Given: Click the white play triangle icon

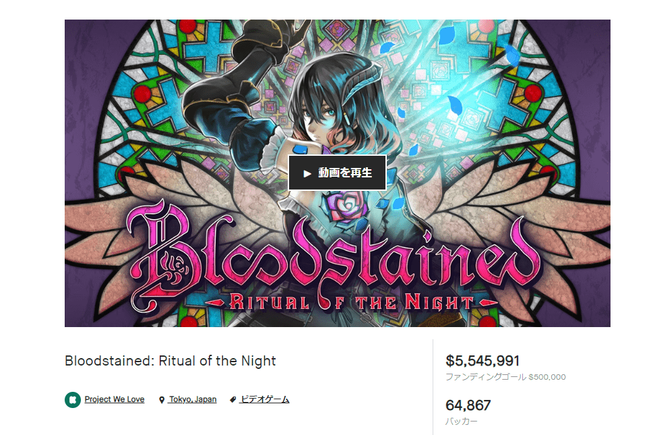Looking at the screenshot, I should 307,173.
